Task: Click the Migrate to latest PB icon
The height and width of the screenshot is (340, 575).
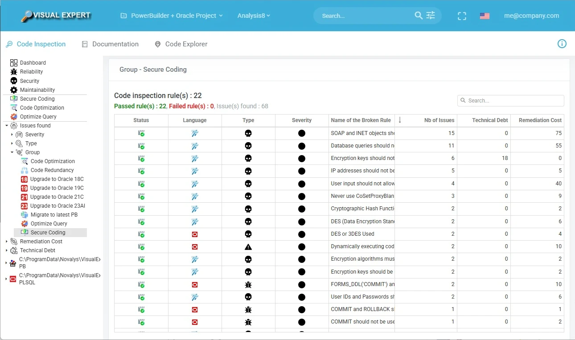Action: pyautogui.click(x=25, y=215)
